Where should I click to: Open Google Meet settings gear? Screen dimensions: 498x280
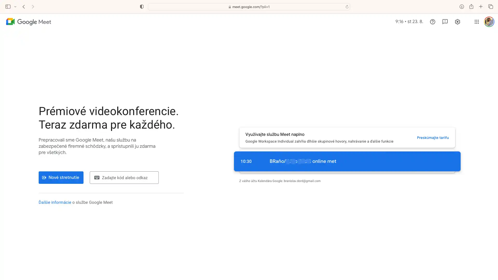tap(458, 22)
